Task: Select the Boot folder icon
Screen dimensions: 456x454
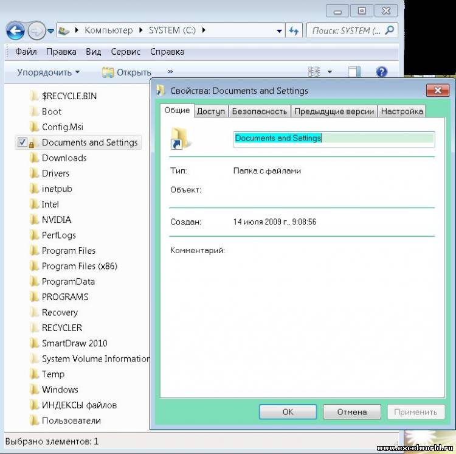Action: click(34, 111)
